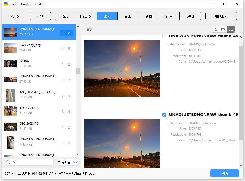Switch to side-by-side compare view
This screenshot has width=245, height=181.
[x=223, y=29]
